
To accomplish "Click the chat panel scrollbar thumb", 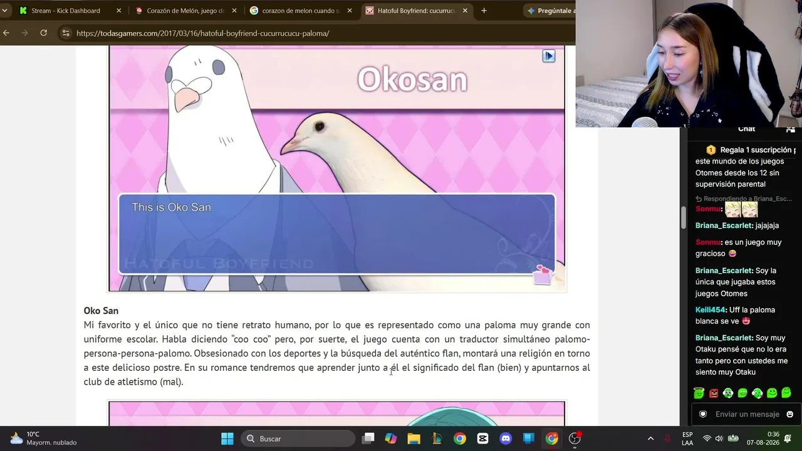I will (x=684, y=217).
